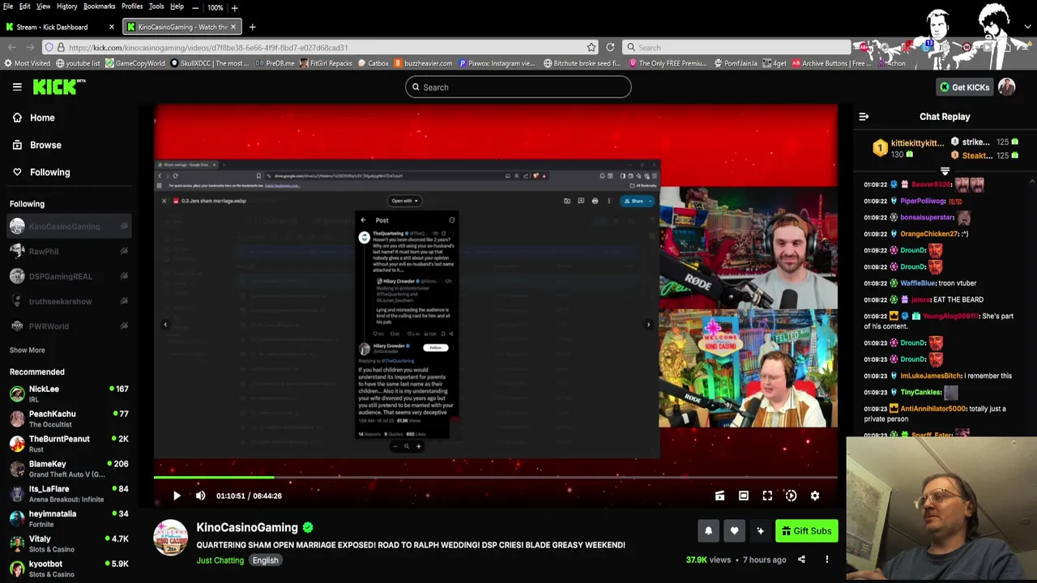The width and height of the screenshot is (1037, 583).
Task: Click English language tag
Action: click(265, 560)
